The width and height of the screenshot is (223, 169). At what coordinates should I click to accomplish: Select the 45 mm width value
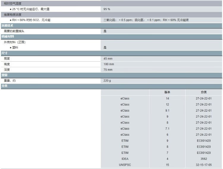point(108,59)
